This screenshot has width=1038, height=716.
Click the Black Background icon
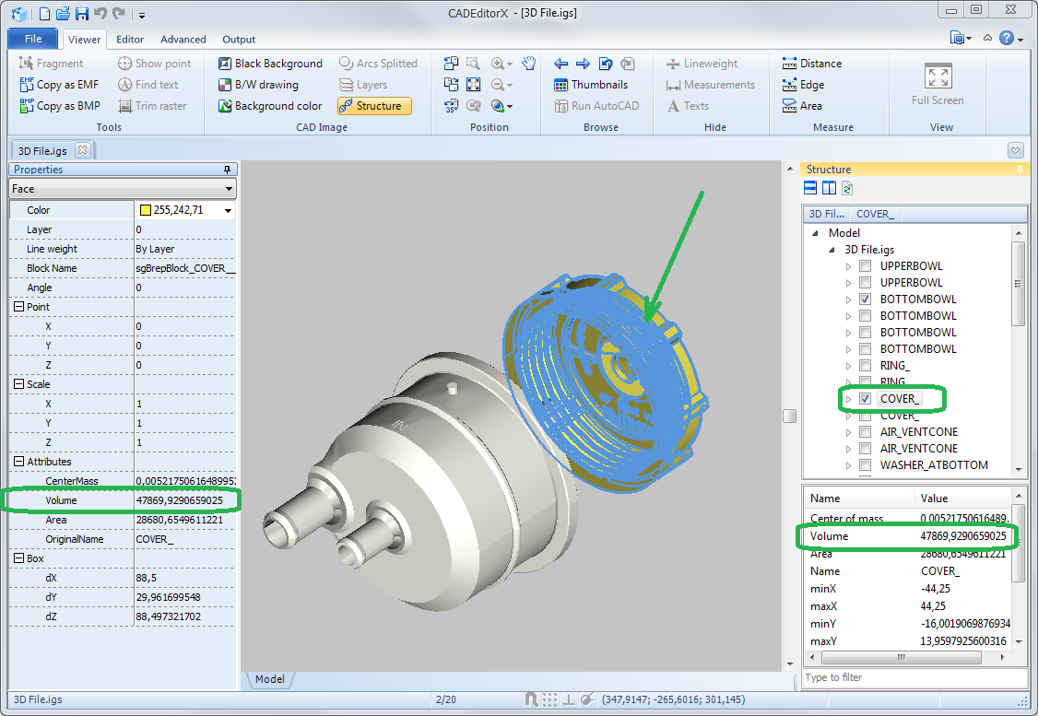coord(225,64)
